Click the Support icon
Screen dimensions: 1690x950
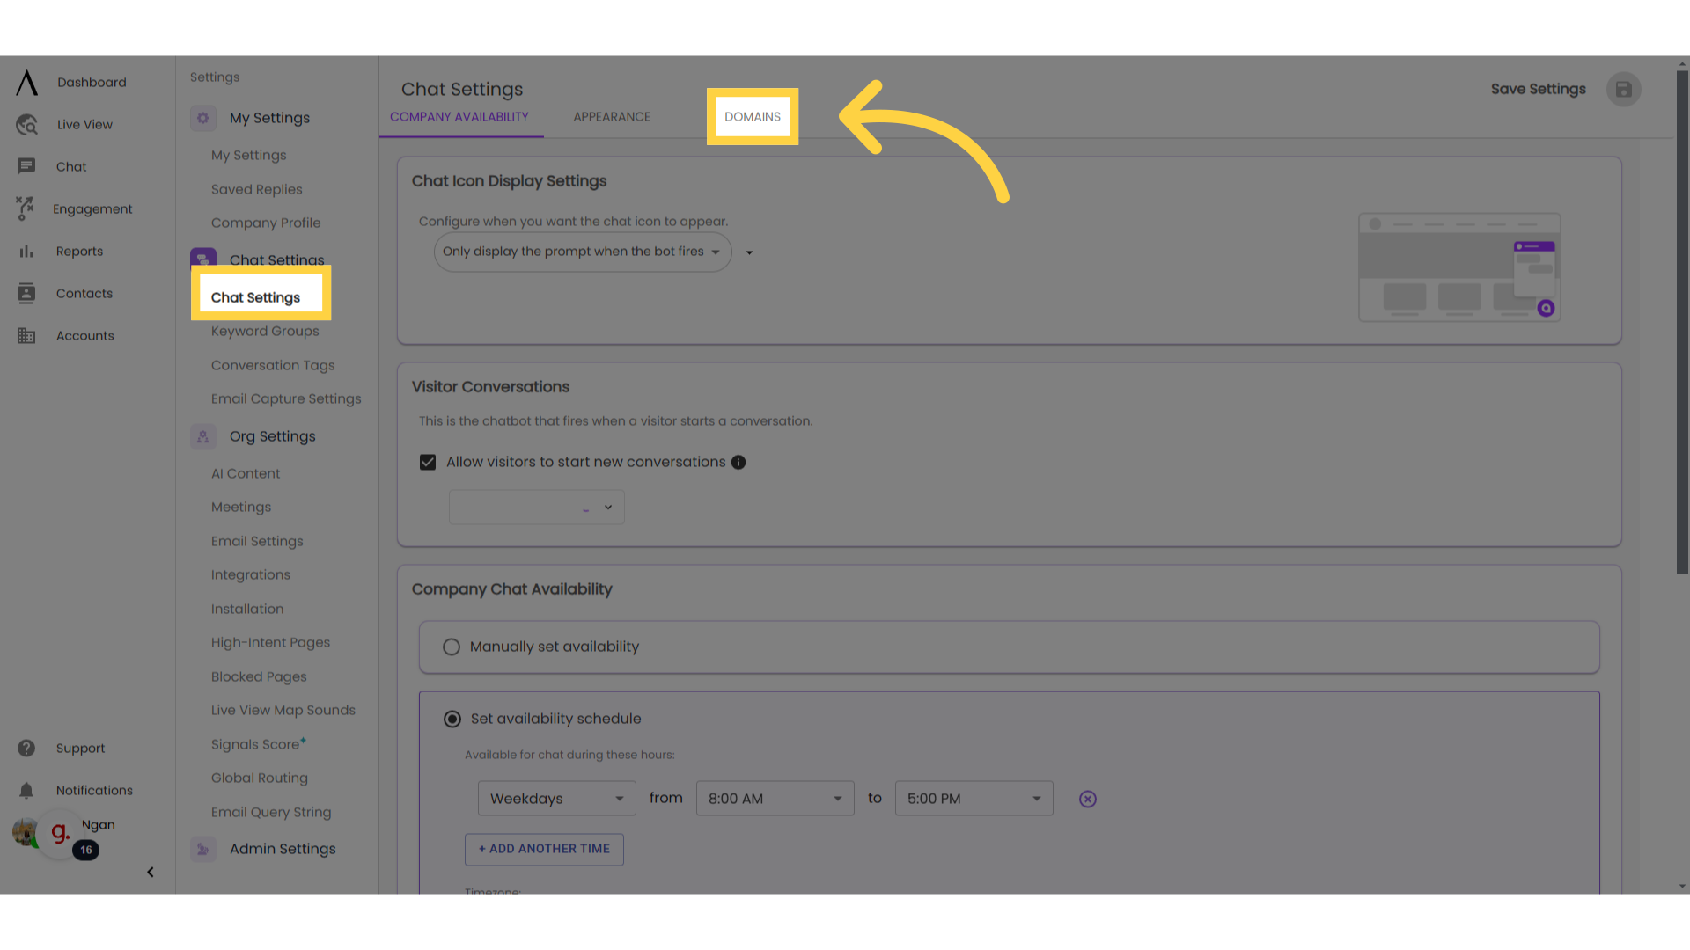pyautogui.click(x=26, y=747)
